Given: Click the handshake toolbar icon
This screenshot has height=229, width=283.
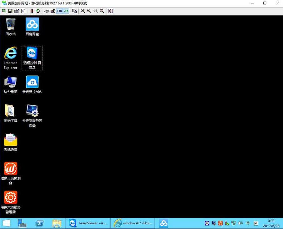Looking at the screenshot, I should [x=47, y=11].
